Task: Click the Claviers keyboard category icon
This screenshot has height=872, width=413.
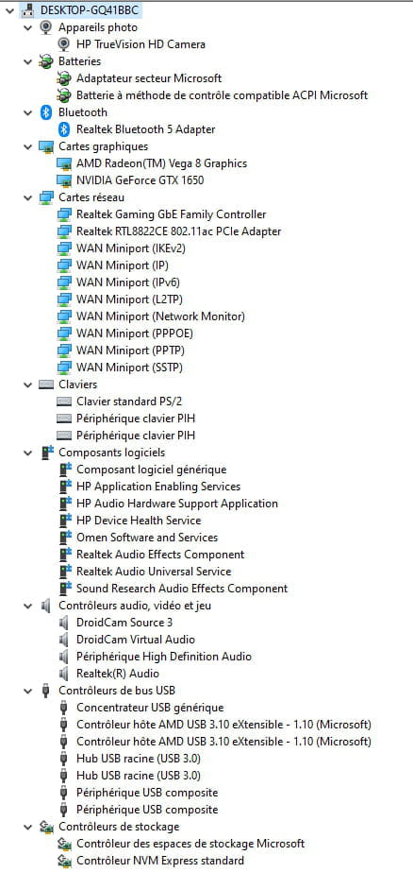Action: 46,385
